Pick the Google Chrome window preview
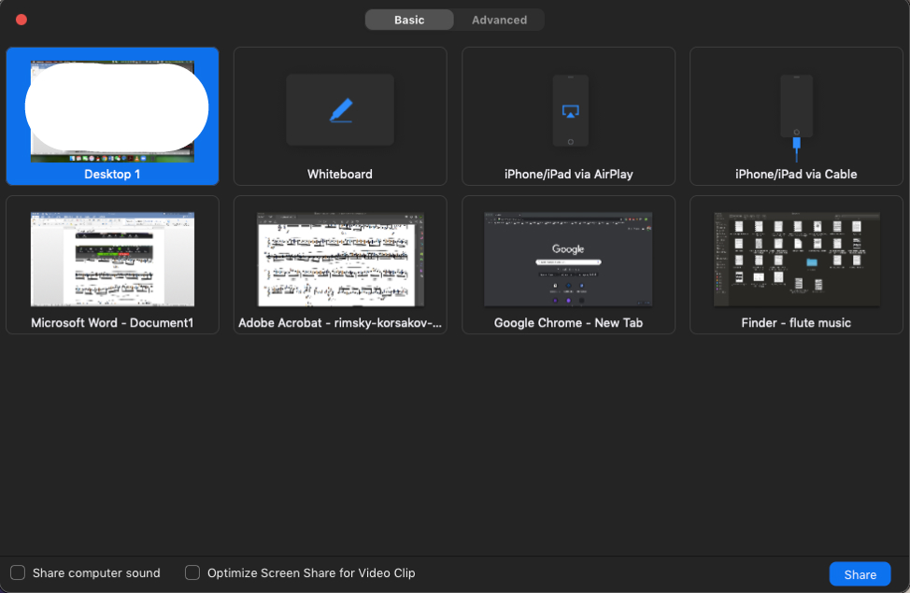The image size is (910, 593). tap(568, 259)
